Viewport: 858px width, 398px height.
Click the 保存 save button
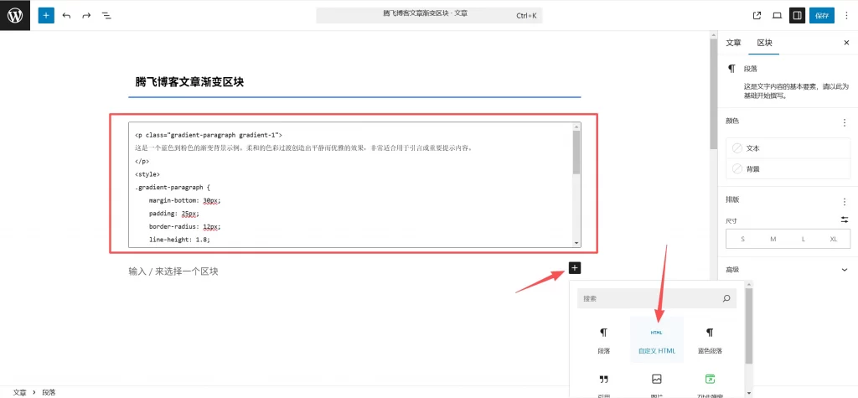point(822,15)
